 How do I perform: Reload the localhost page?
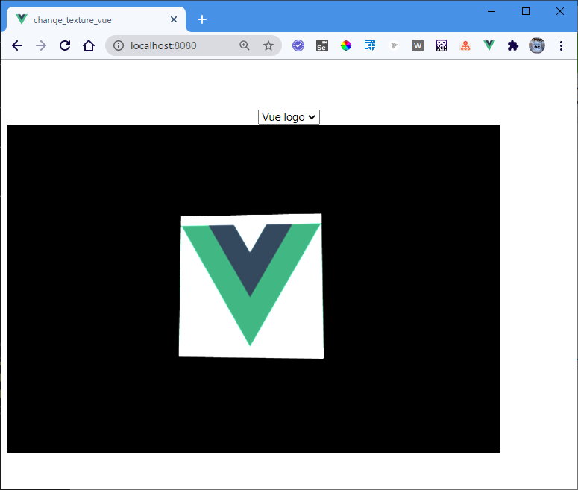65,45
